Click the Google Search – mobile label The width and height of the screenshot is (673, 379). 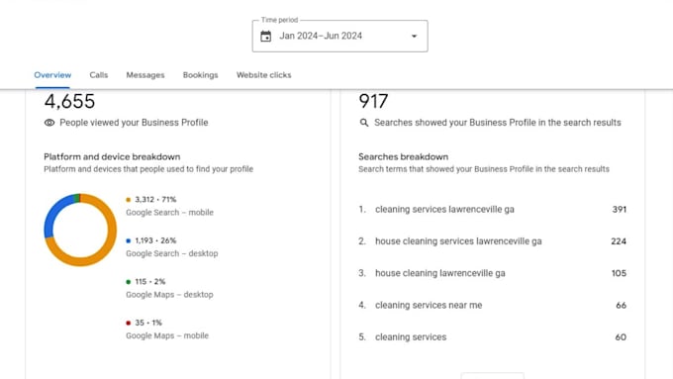pos(169,213)
